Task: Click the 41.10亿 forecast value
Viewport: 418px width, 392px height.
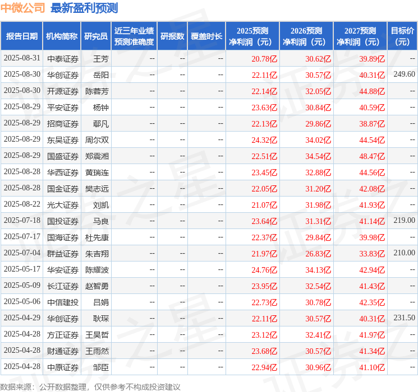Action: point(372,367)
